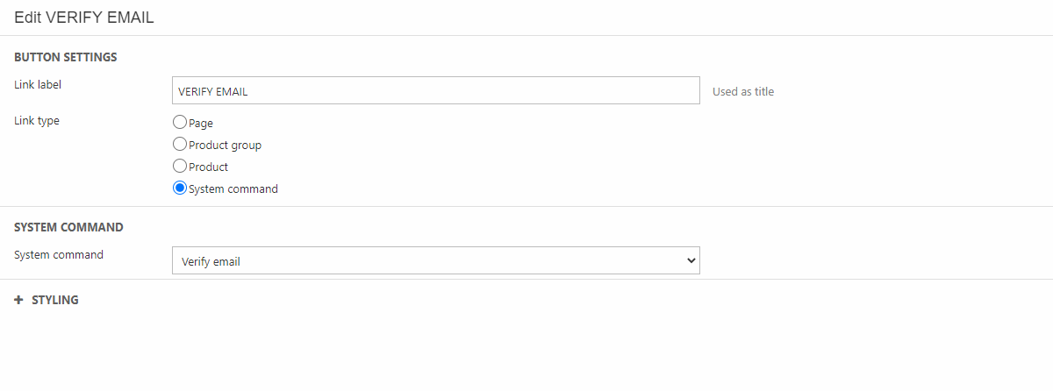The height and width of the screenshot is (391, 1053).
Task: Select the Page radio button
Action: [180, 123]
